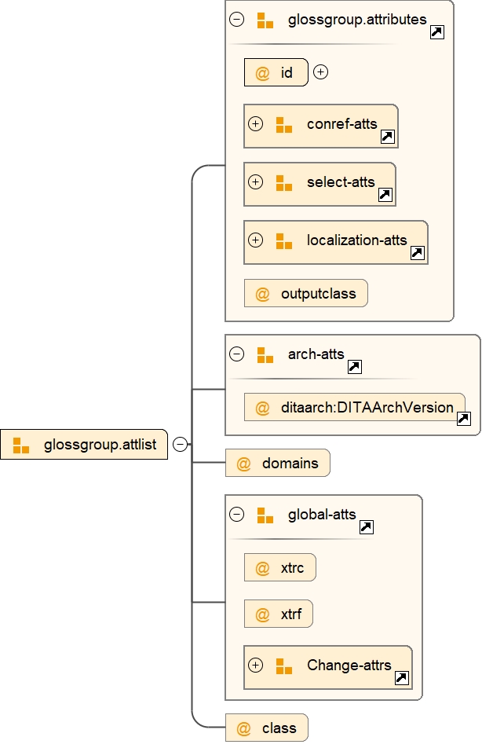
Task: Click the conref-atts link arrow icon
Action: pos(387,137)
